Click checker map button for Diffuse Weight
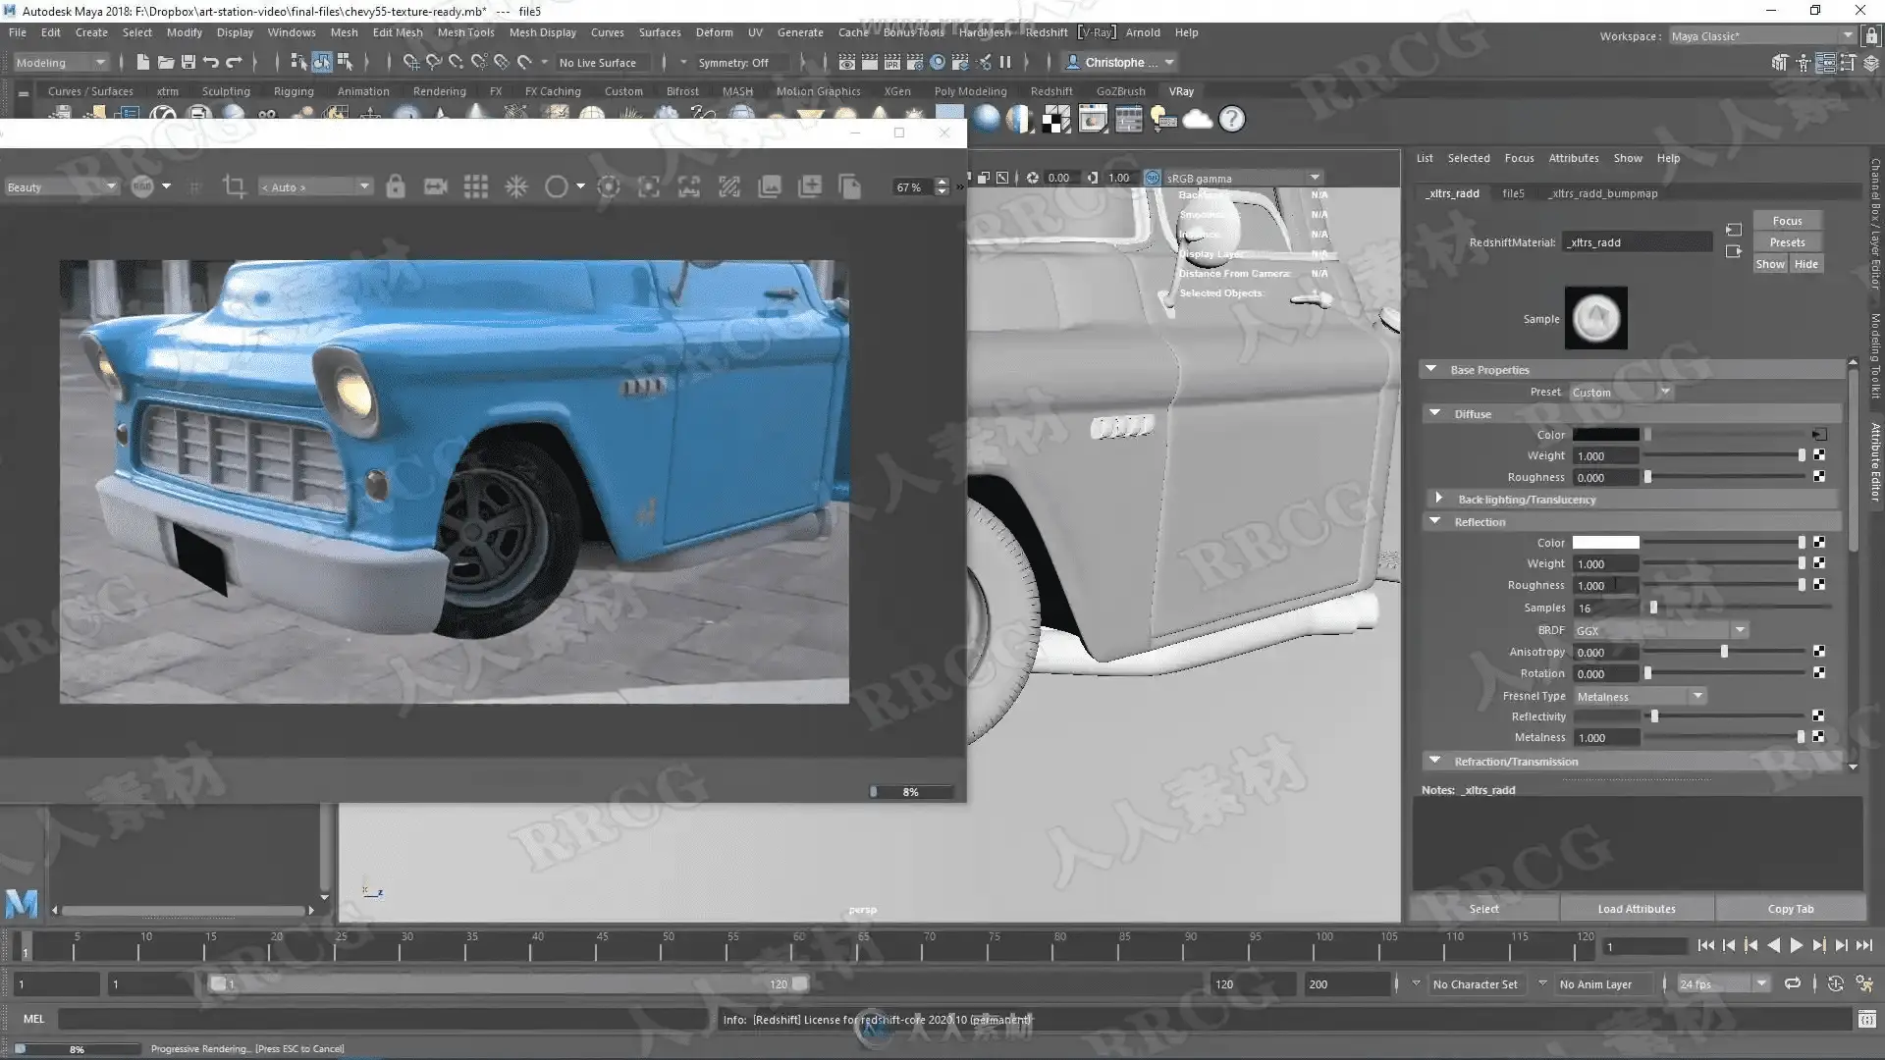Screen dimensions: 1885x1060 [x=1819, y=455]
